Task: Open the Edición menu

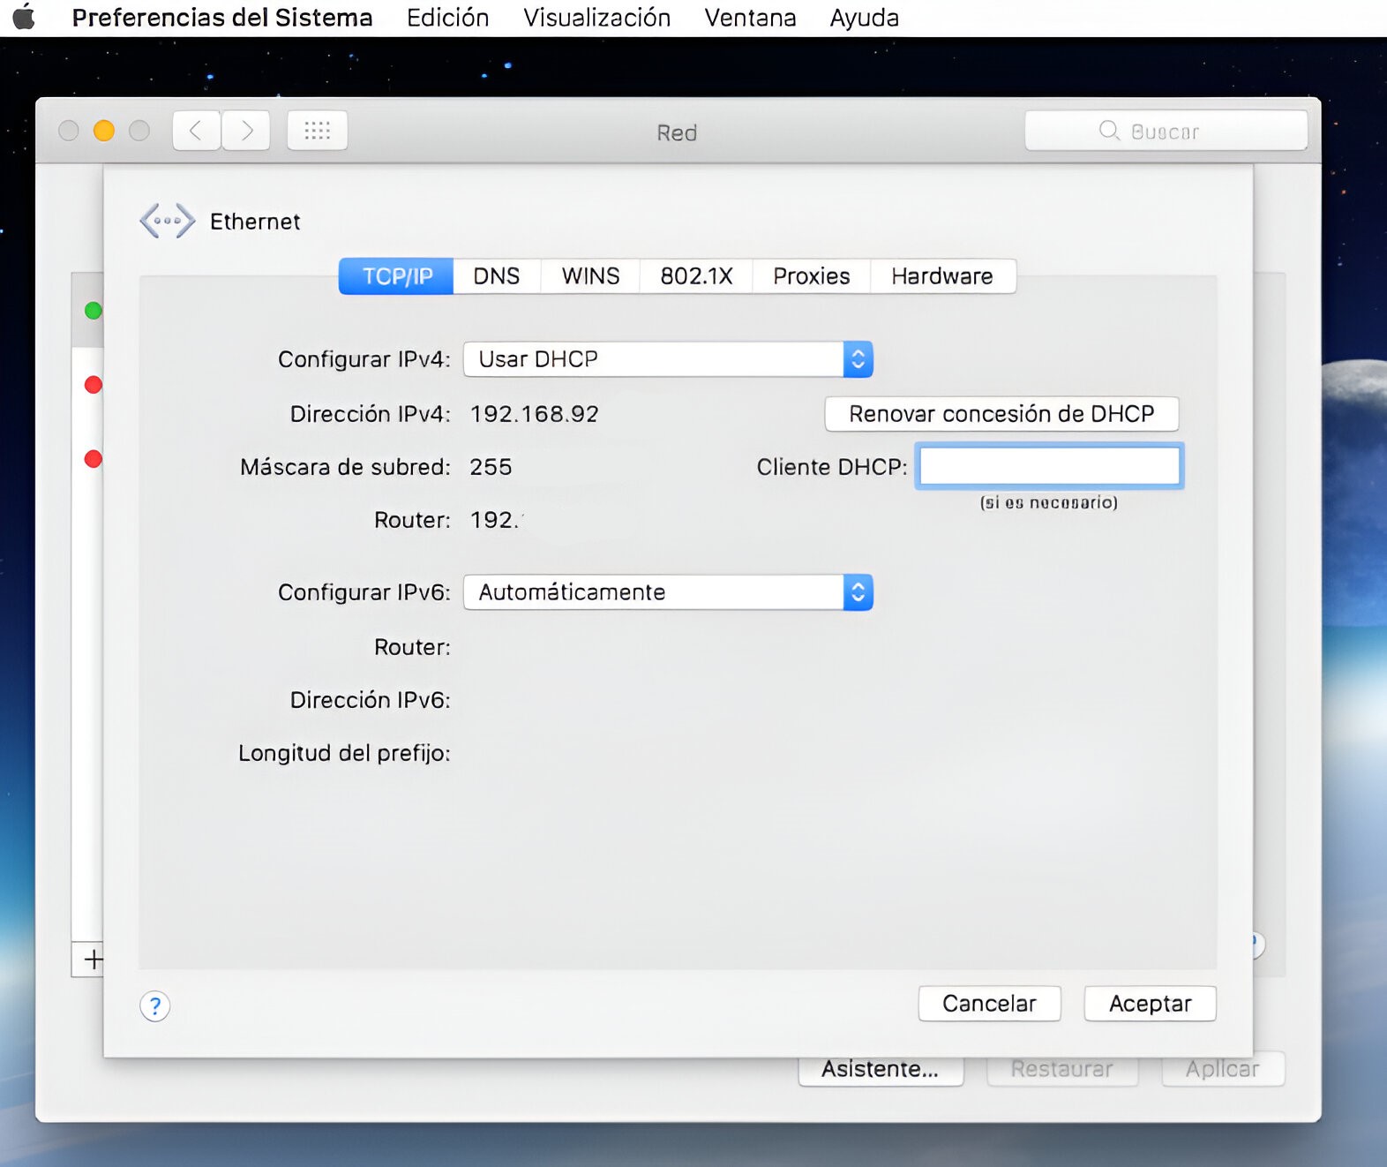Action: (x=447, y=18)
